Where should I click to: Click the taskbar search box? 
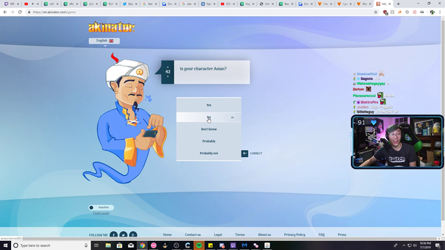click(x=51, y=245)
